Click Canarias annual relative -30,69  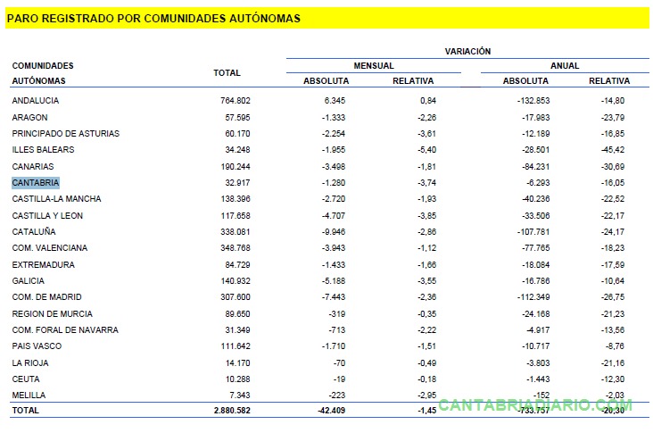click(613, 167)
